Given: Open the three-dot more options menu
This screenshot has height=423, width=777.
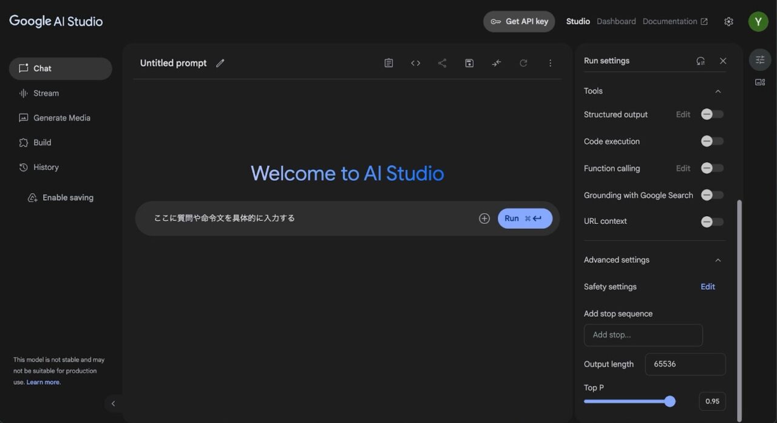Looking at the screenshot, I should pyautogui.click(x=550, y=63).
